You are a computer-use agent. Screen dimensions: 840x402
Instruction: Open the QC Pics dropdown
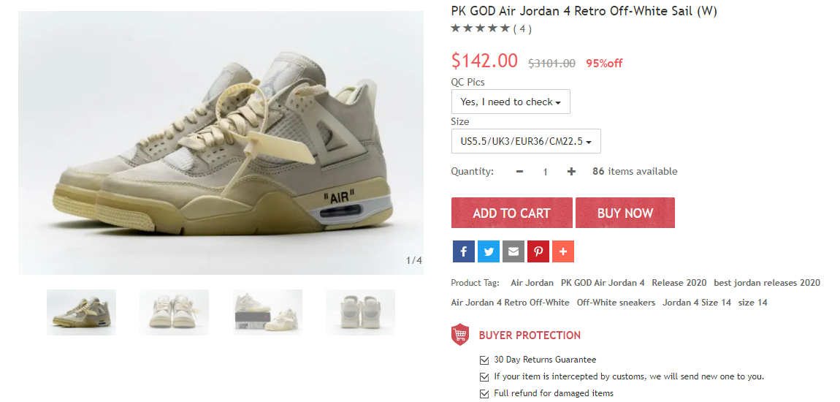(511, 102)
